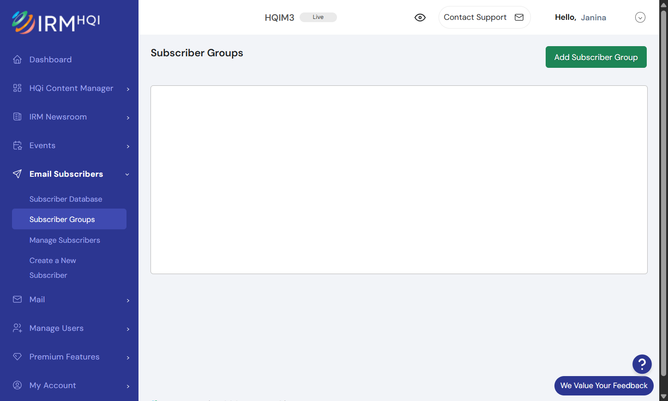Click the Live status badge

[318, 17]
